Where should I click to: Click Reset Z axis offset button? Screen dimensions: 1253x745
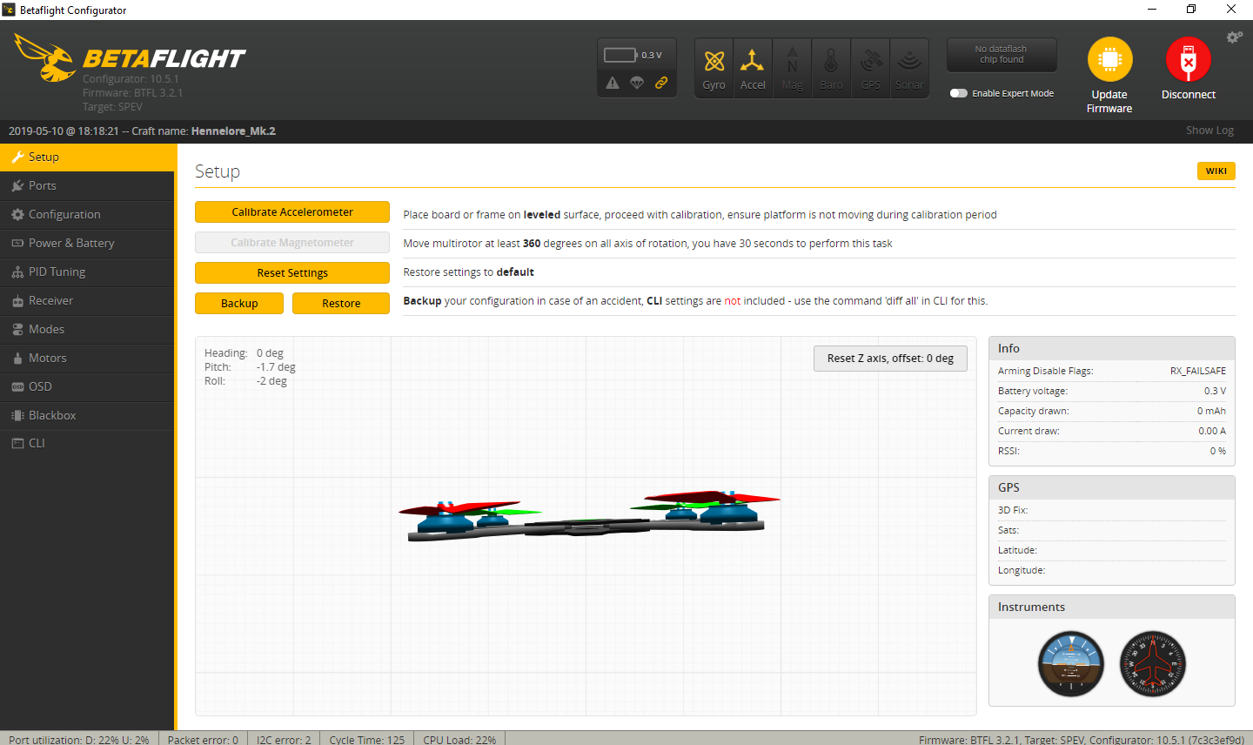pyautogui.click(x=890, y=358)
